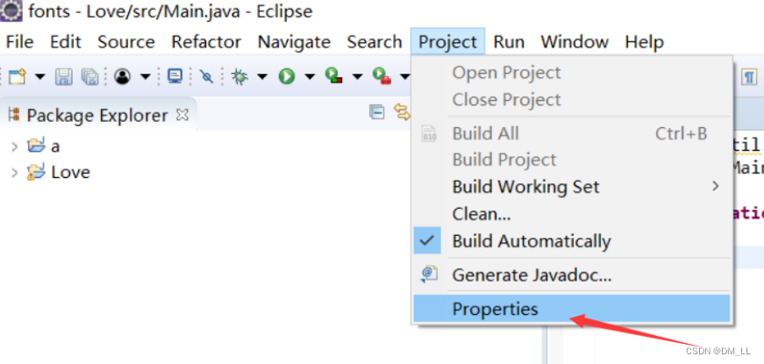The height and width of the screenshot is (364, 764).
Task: Click the Debug bug icon
Action: click(239, 76)
